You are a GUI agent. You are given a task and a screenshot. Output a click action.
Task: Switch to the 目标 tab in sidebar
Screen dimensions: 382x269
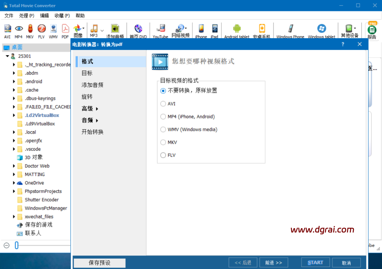tap(87, 73)
